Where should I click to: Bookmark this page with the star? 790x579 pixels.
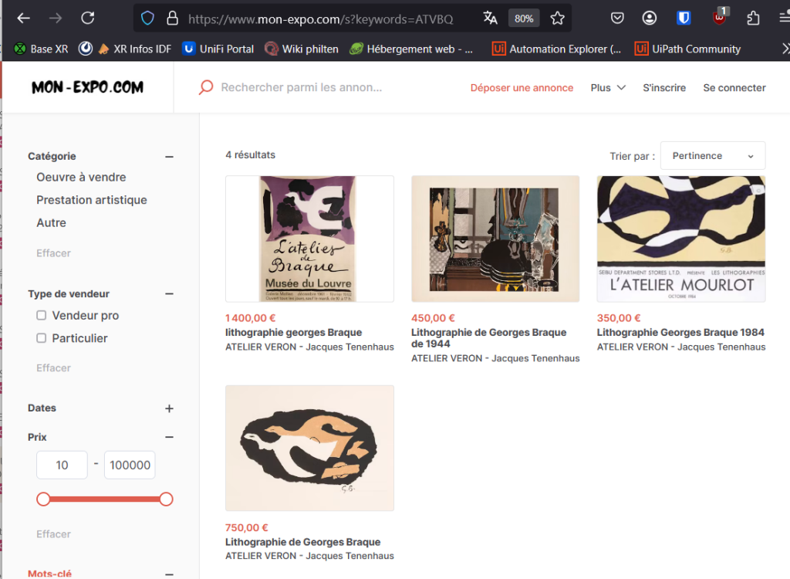tap(557, 19)
